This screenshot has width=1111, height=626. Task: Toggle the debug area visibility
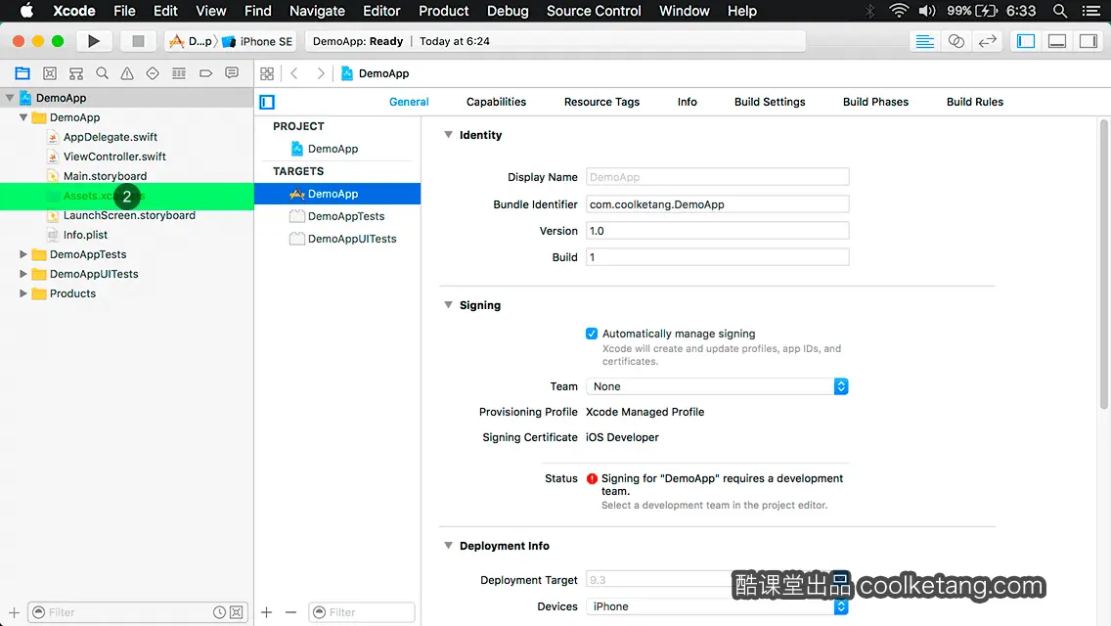coord(1057,41)
